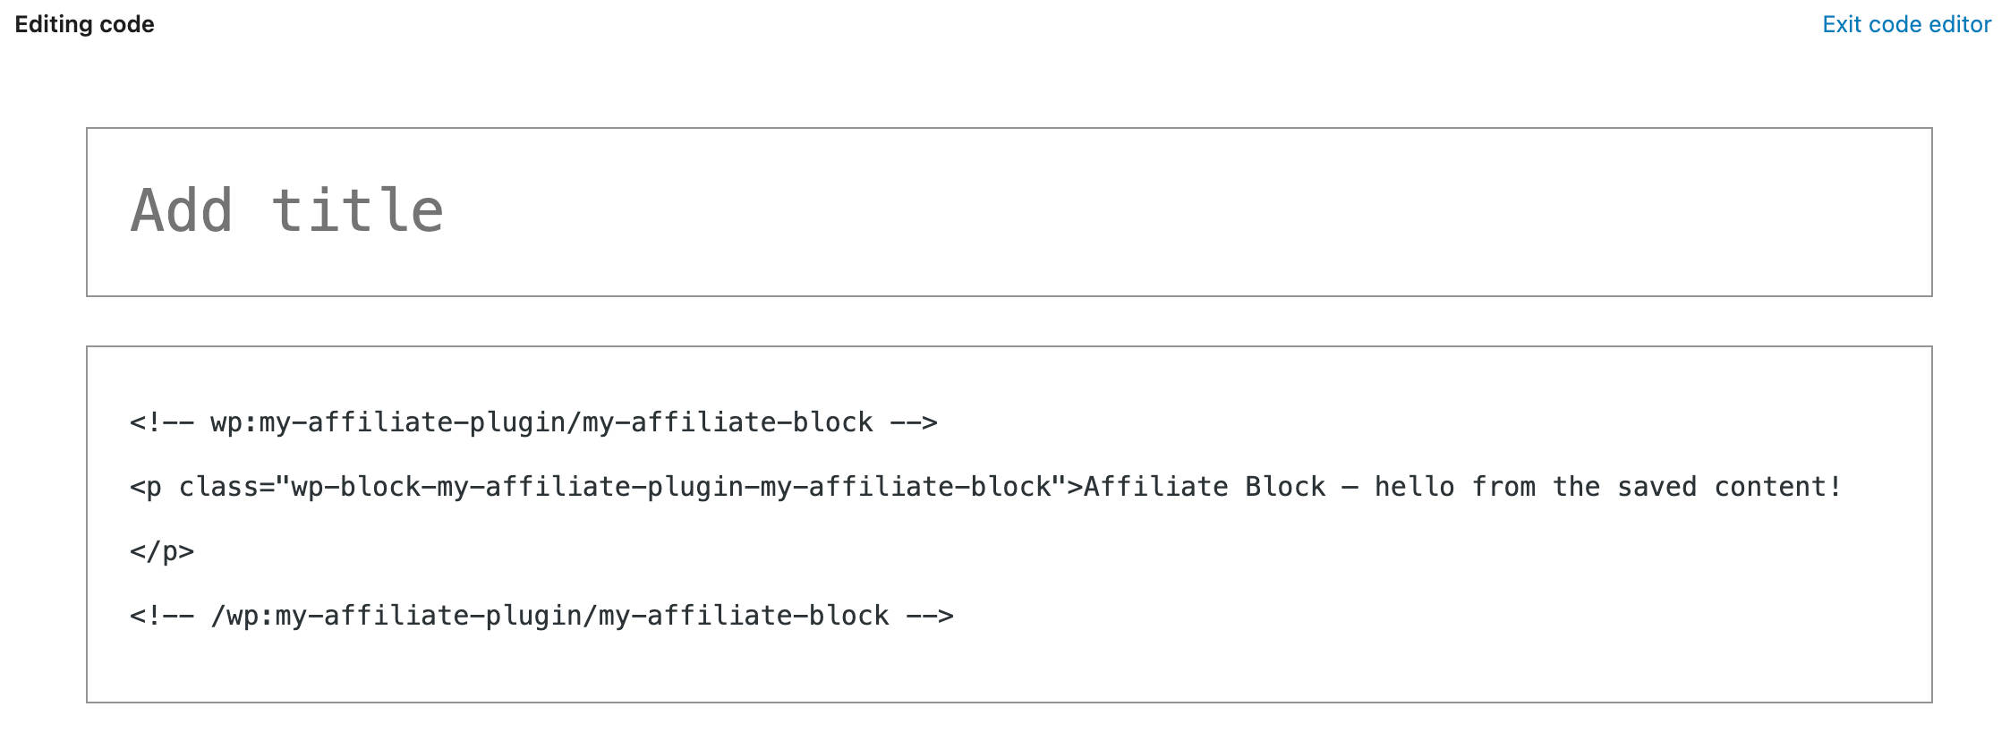
Task: Click the "Affiliate" word before "Block"
Action: click(x=1155, y=487)
